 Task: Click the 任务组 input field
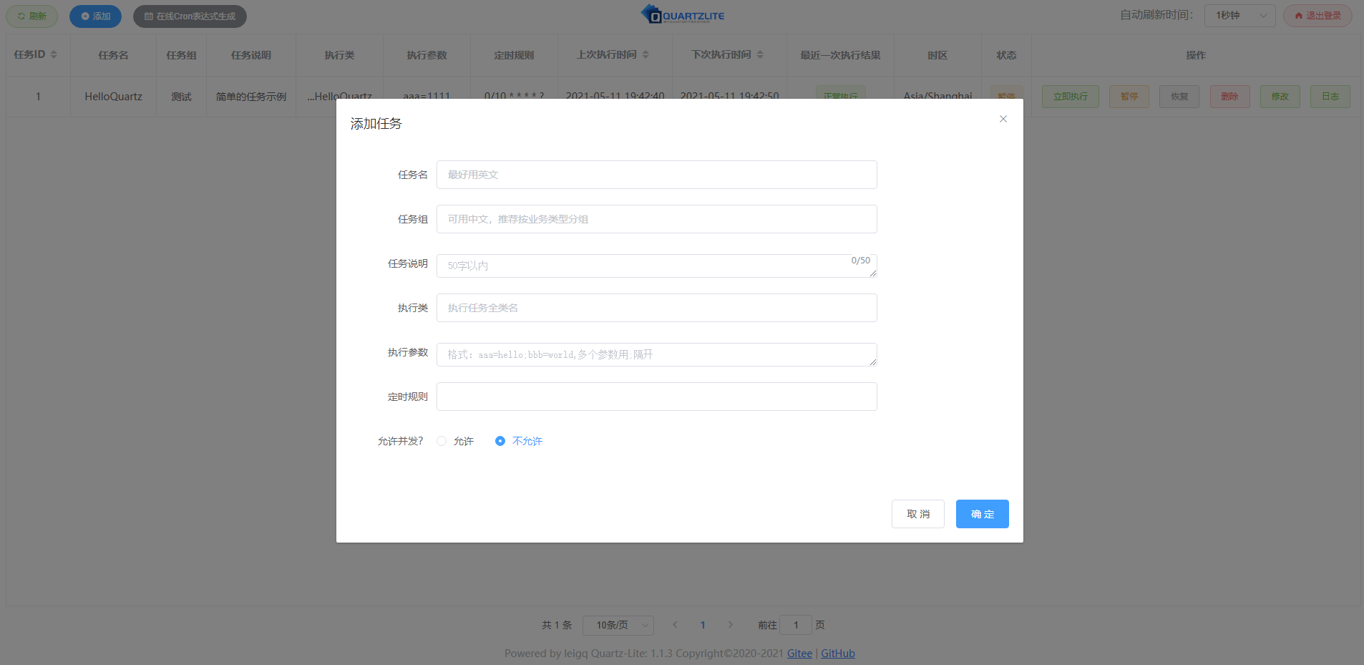click(x=656, y=219)
